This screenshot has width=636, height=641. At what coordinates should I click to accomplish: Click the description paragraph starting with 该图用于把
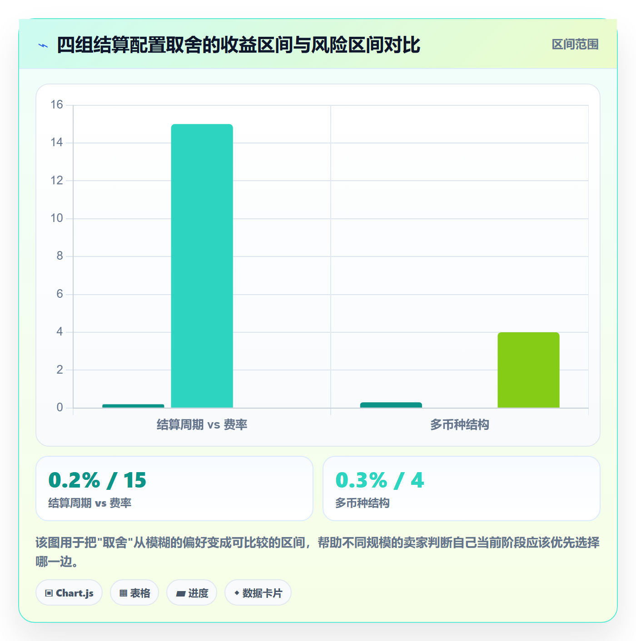pyautogui.click(x=318, y=552)
